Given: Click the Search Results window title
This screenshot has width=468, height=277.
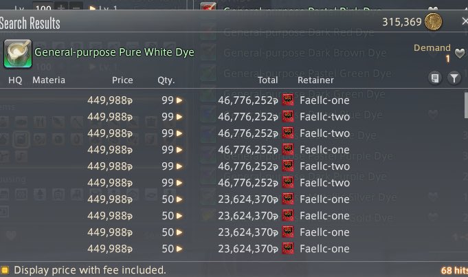Looking at the screenshot, I should [30, 23].
